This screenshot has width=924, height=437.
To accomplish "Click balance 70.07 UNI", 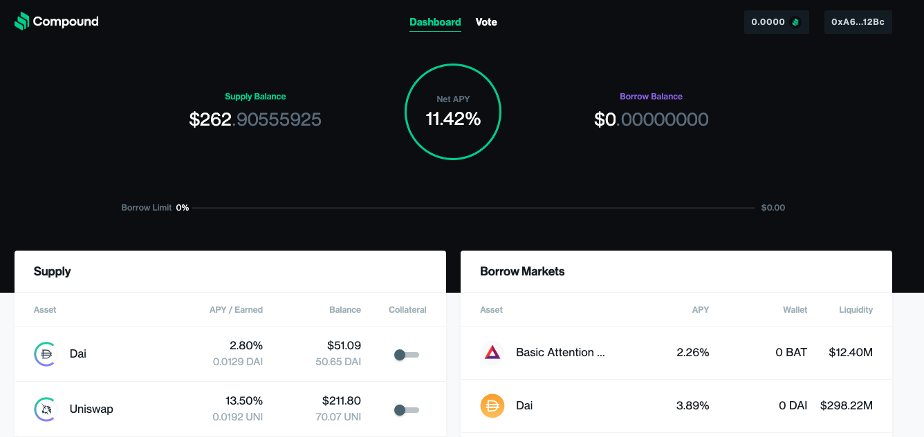I will coord(338,417).
